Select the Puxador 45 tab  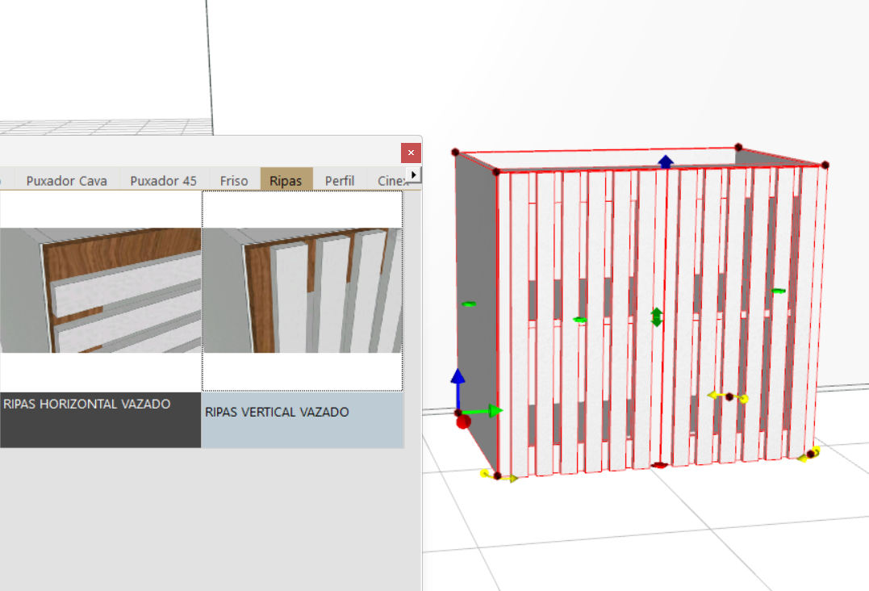[163, 181]
